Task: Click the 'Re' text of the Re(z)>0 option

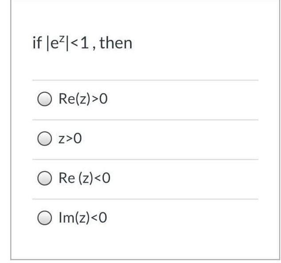Action: [67, 98]
